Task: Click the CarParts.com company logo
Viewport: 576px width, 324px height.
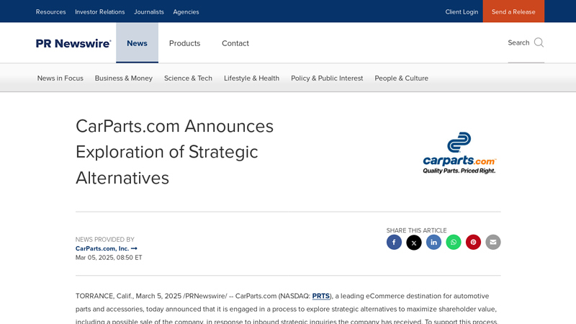Action: (459, 153)
